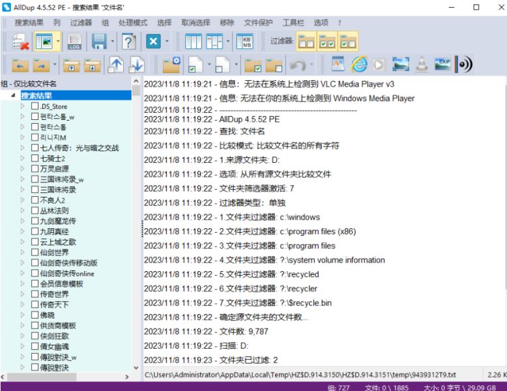Open the LOG file view icon
This screenshot has width=507, height=391.
pos(74,42)
